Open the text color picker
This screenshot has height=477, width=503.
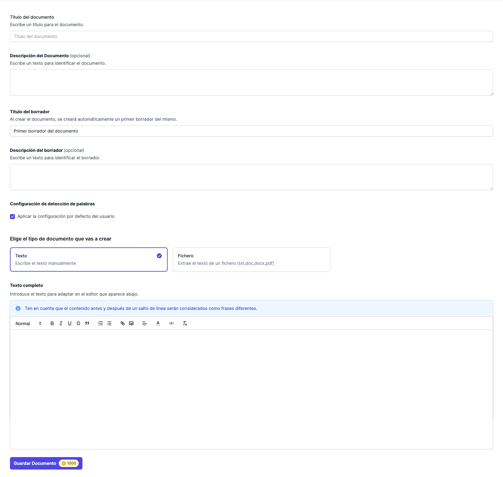pyautogui.click(x=158, y=323)
